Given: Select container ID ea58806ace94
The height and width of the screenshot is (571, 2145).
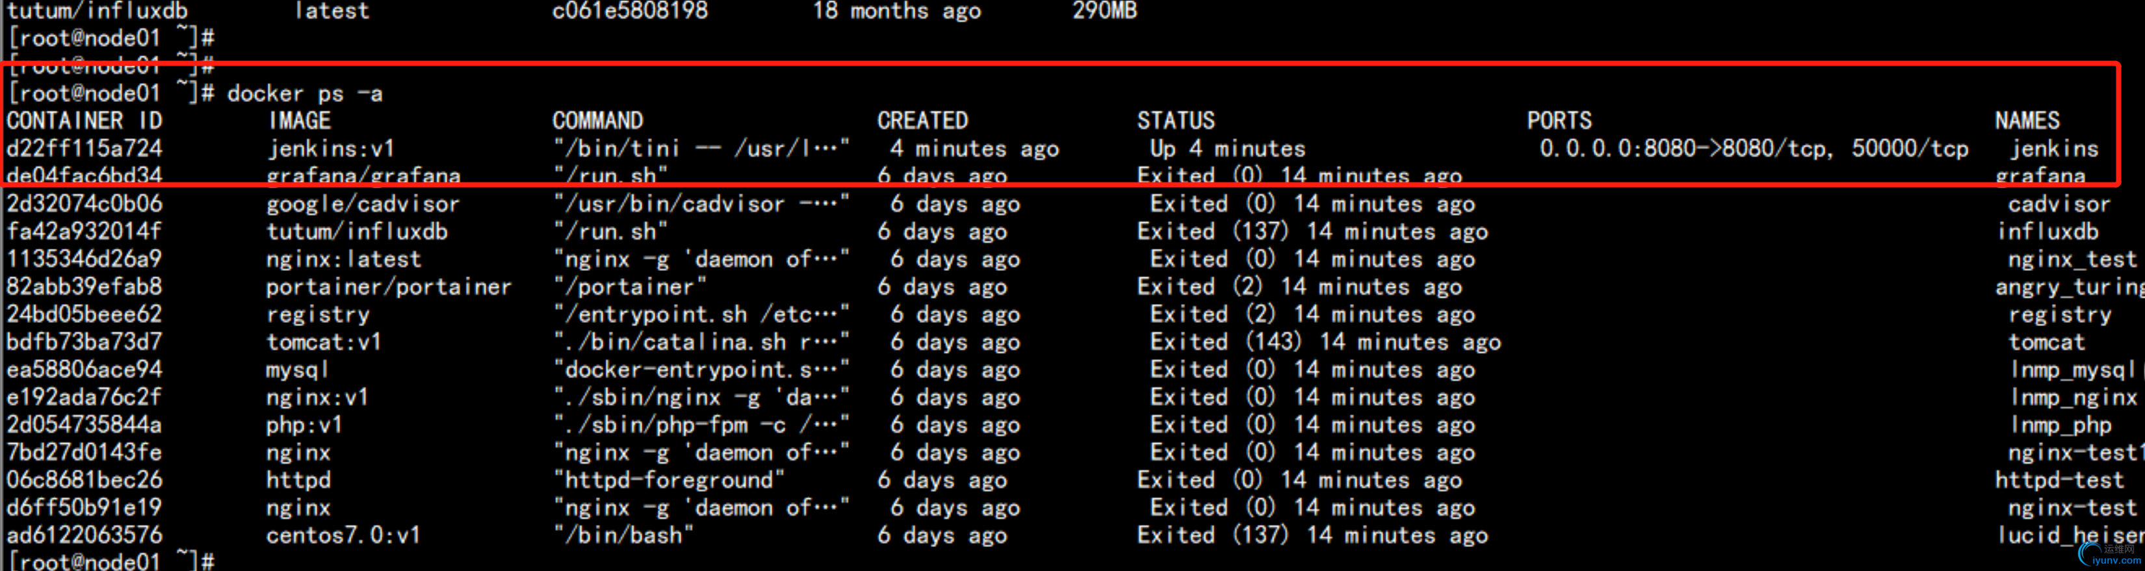Looking at the screenshot, I should click(84, 369).
